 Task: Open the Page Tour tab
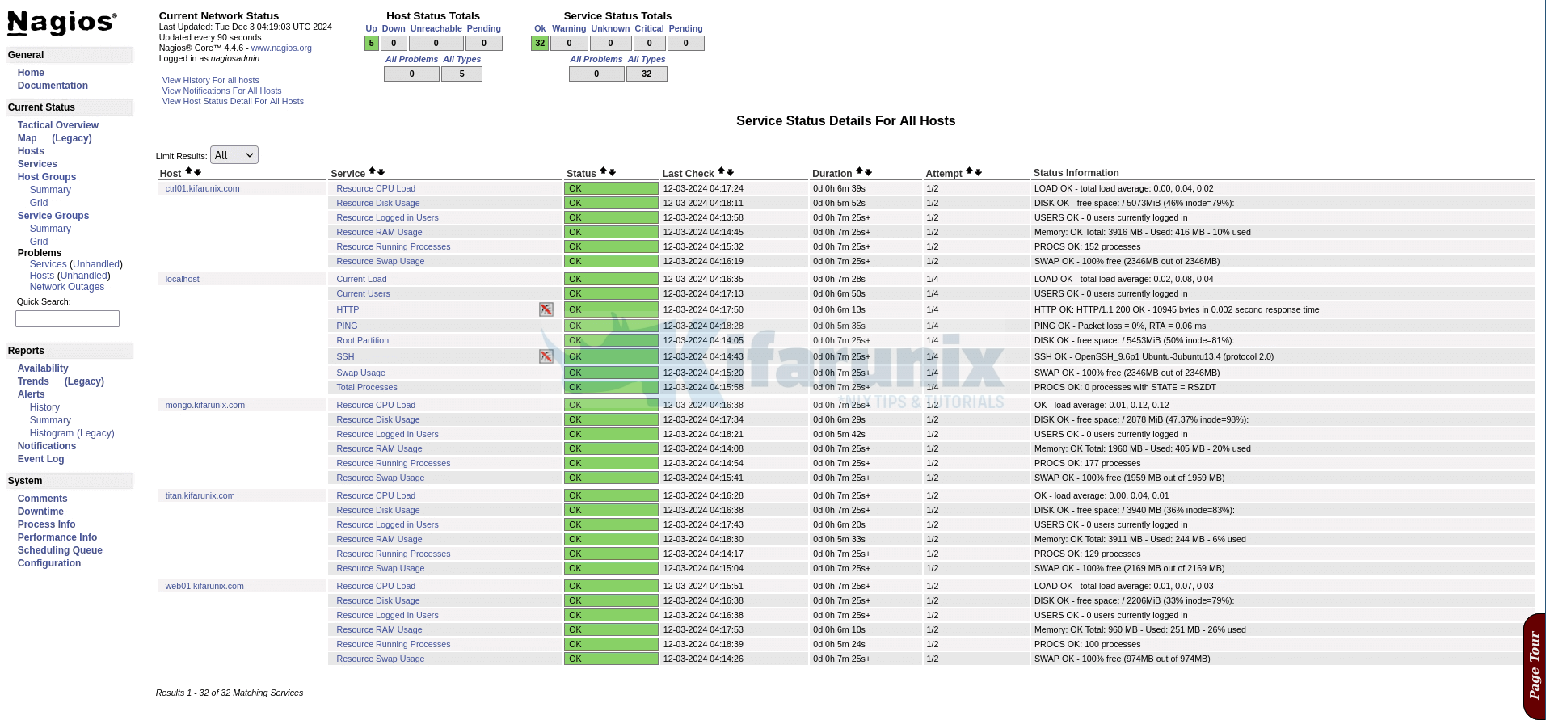tap(1534, 666)
